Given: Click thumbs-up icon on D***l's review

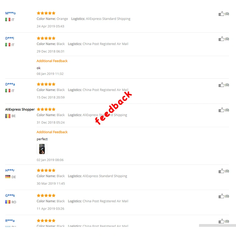Looking at the screenshot, I should coord(222,39).
